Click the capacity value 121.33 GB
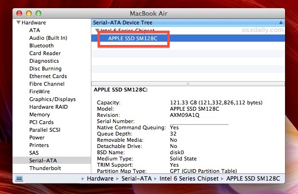298x194 pixels. [x=216, y=103]
